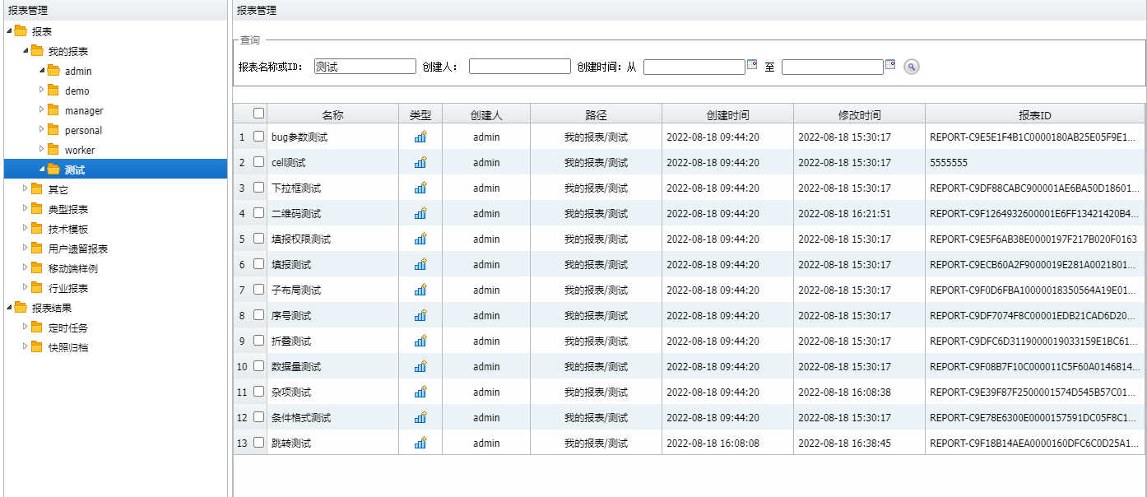Click the report type icon for 跳转测试
The image size is (1147, 497).
(420, 443)
